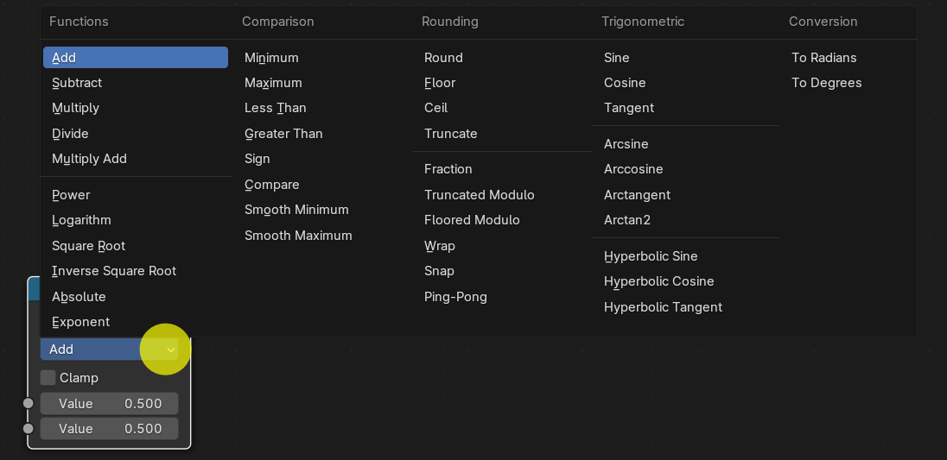This screenshot has width=947, height=460.
Task: Pick the Ping-Pong option
Action: pyautogui.click(x=455, y=297)
